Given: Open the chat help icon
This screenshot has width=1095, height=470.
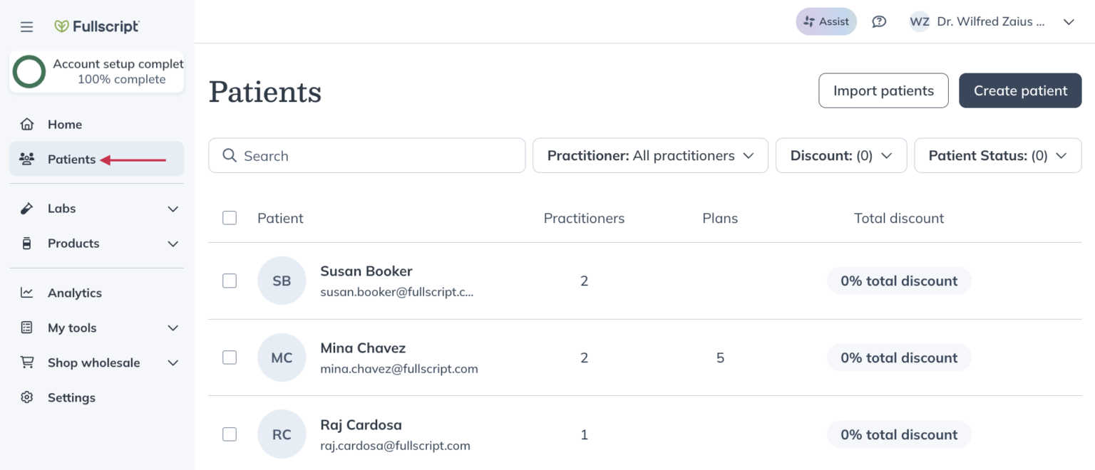Looking at the screenshot, I should pyautogui.click(x=879, y=21).
